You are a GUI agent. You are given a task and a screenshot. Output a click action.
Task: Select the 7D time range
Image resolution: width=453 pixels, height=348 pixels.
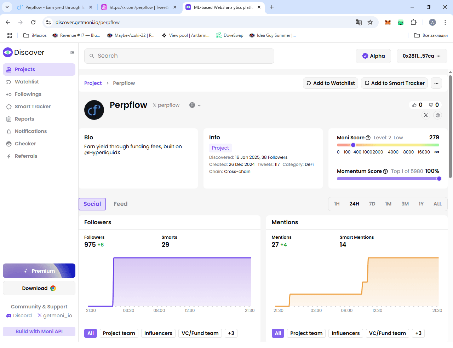click(x=372, y=204)
